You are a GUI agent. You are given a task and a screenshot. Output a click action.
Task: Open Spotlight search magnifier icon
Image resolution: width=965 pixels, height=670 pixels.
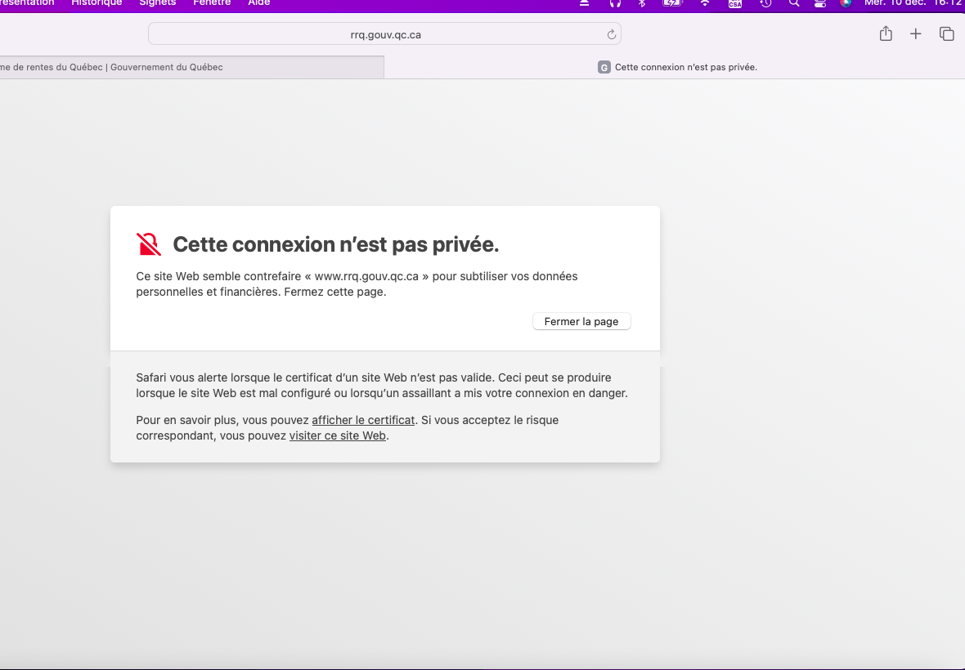tap(794, 3)
